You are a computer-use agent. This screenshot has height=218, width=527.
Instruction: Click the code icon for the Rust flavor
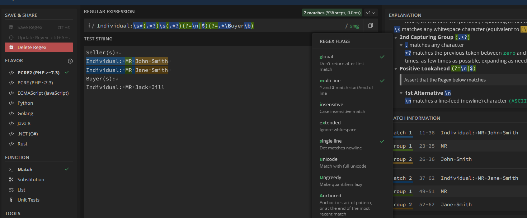(x=11, y=144)
